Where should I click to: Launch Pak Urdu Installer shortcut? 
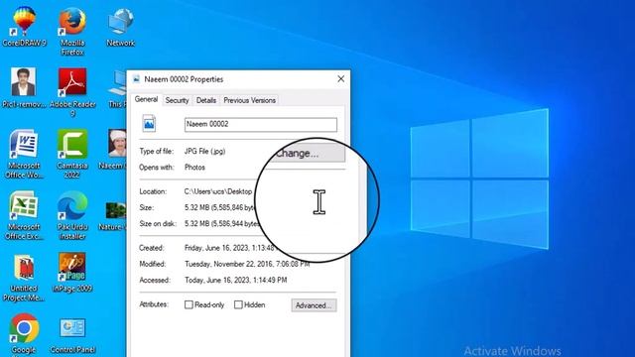[72, 214]
